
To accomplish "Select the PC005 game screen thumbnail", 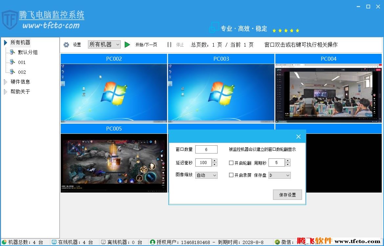I will pos(114,163).
